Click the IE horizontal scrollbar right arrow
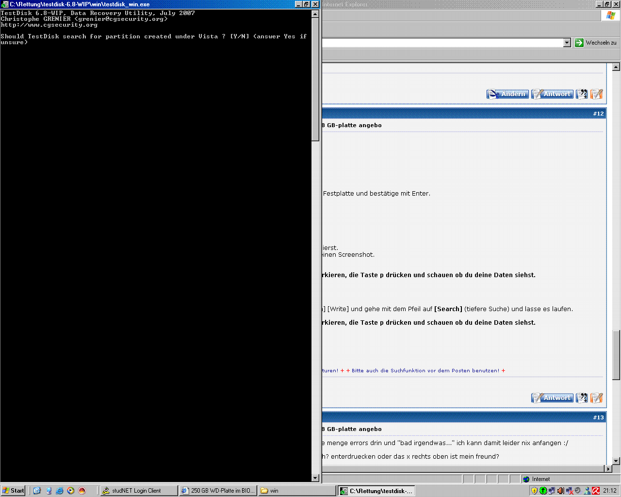This screenshot has height=497, width=621. click(608, 469)
